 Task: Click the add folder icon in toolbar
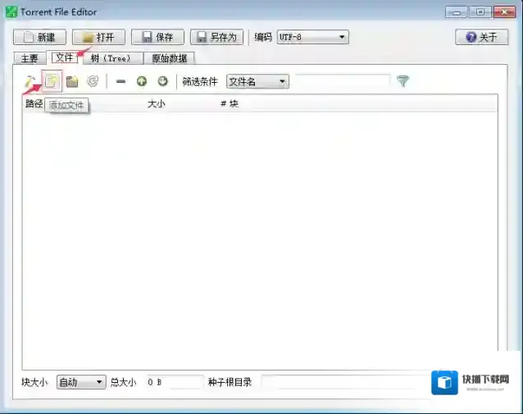[x=72, y=81]
